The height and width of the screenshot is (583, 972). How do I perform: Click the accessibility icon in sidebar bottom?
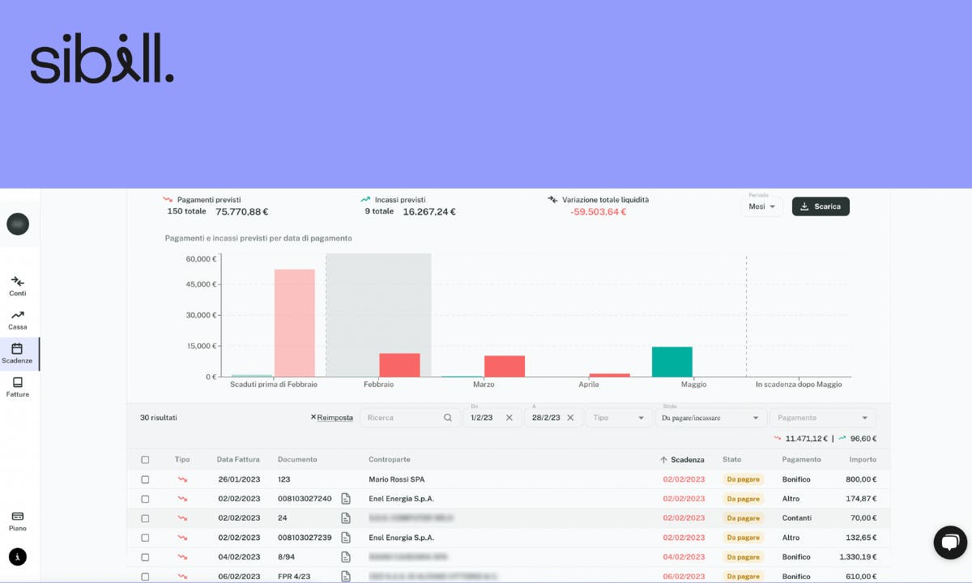18,557
